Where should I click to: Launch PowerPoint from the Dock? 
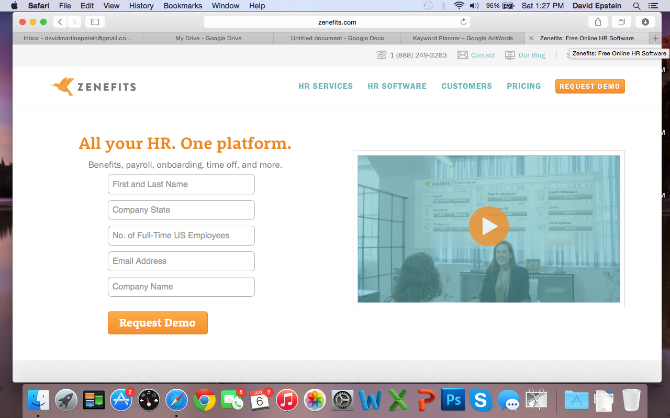(x=426, y=401)
